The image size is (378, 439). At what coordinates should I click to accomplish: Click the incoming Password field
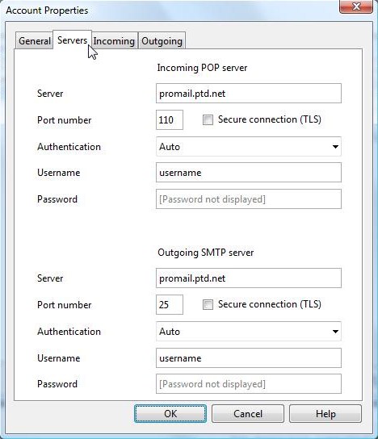point(249,199)
